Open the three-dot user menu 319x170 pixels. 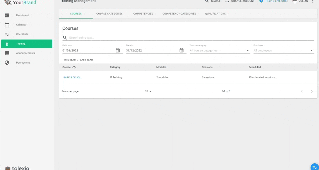tap(312, 1)
